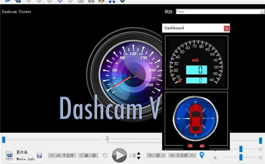Click the C: slider handle

click(x=241, y=157)
